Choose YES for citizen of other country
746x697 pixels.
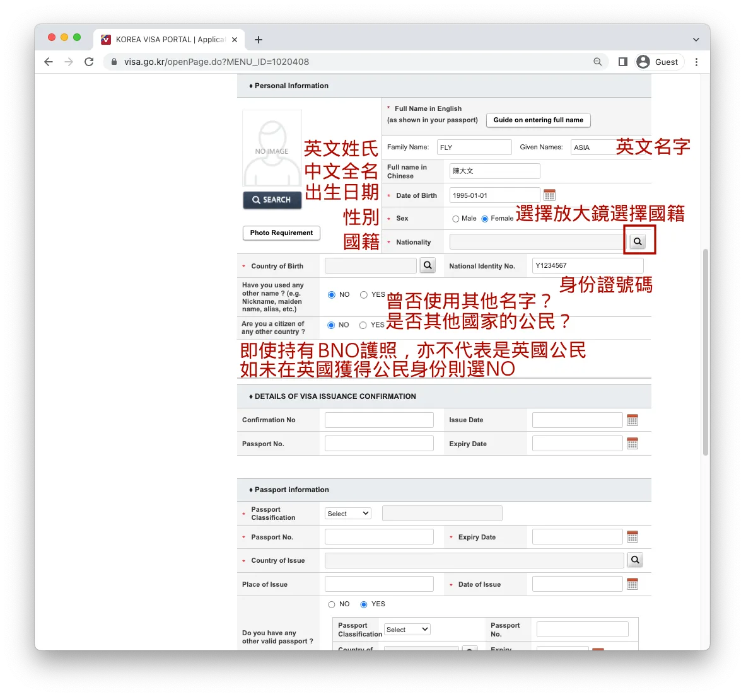coord(363,325)
